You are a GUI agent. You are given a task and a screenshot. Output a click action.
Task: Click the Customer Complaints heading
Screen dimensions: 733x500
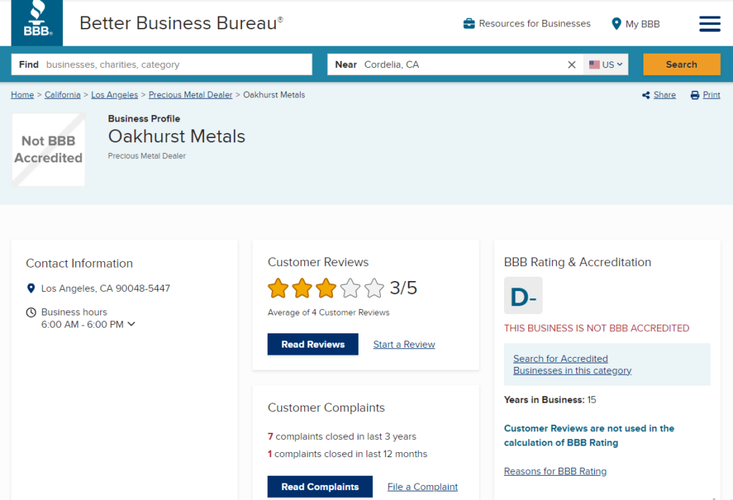[326, 408]
